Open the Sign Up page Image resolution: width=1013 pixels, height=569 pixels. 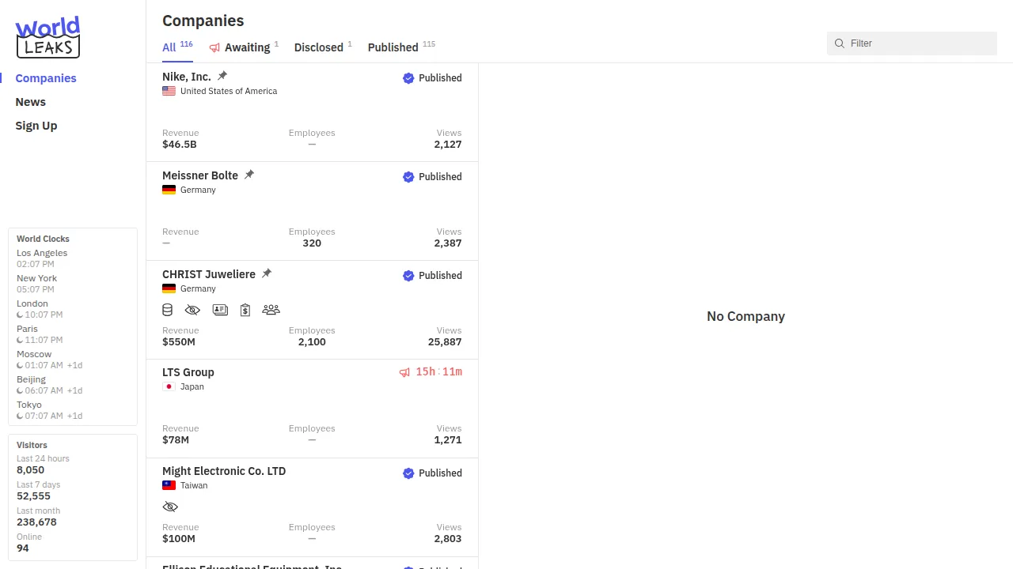(x=36, y=126)
